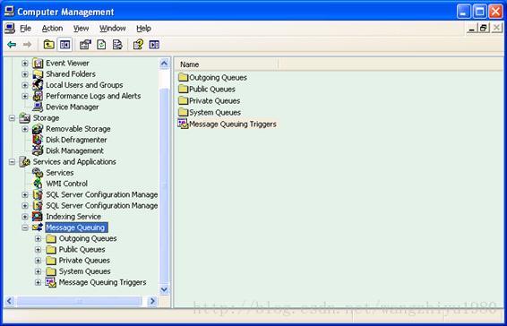This screenshot has height=326, width=507.
Task: Click the Removable Storage icon
Action: [38, 129]
